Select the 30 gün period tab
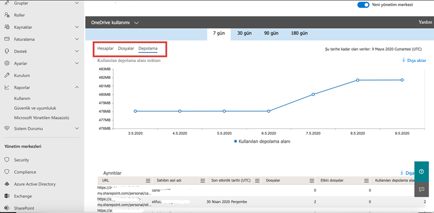The image size is (434, 213). (244, 33)
